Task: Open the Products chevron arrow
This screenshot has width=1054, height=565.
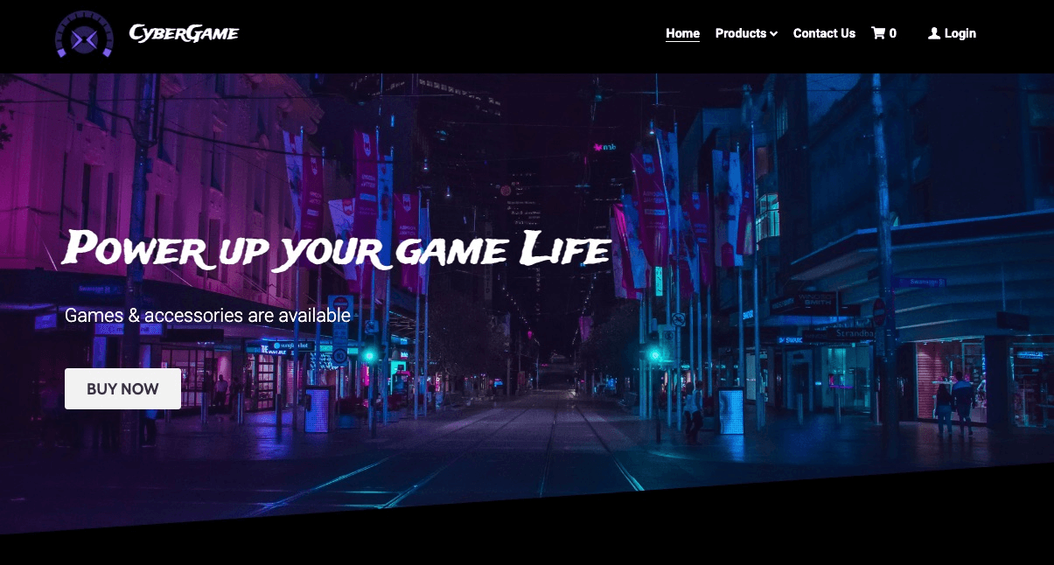Action: click(x=775, y=34)
